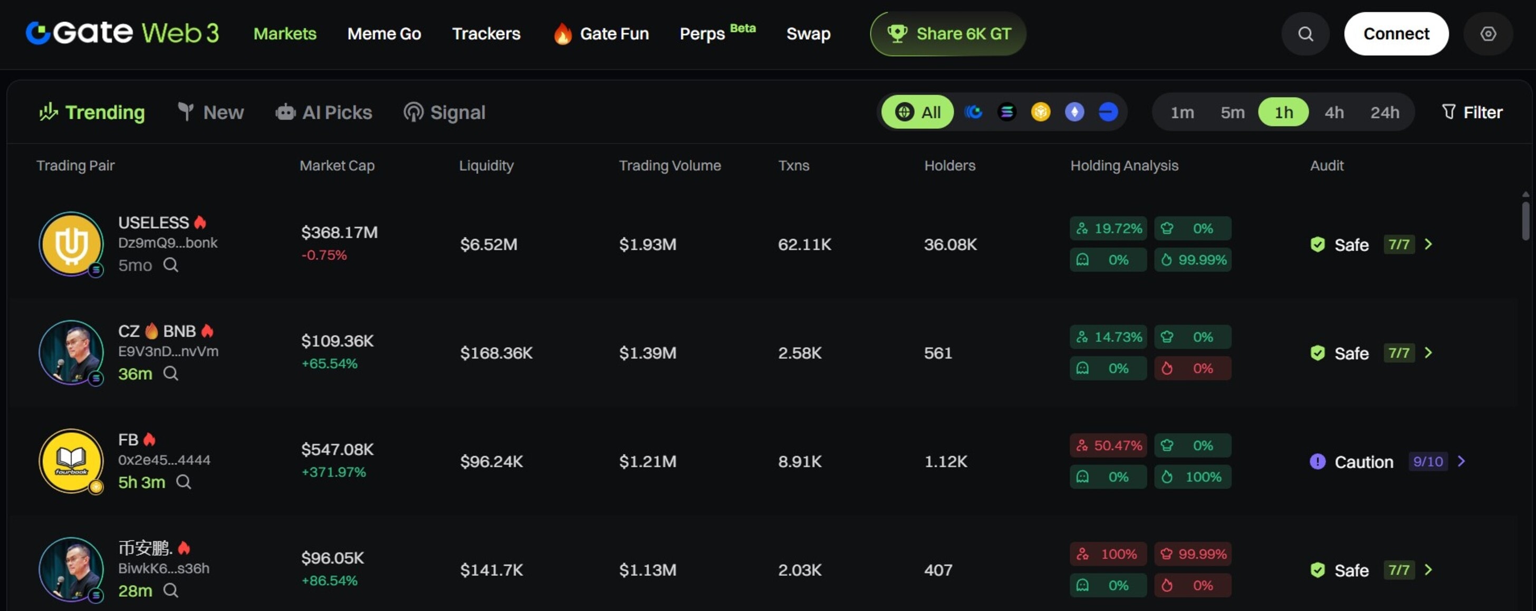1536x611 pixels.
Task: Filter by Base chain icon
Action: click(1108, 112)
